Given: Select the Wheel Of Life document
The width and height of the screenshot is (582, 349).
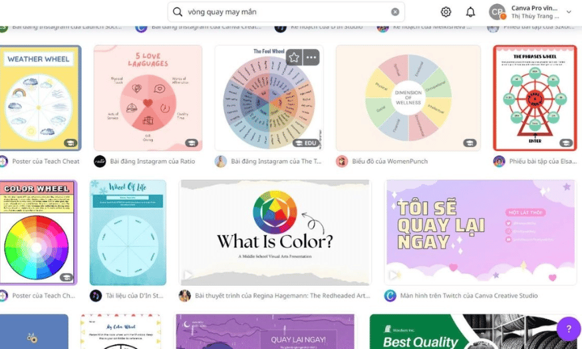Looking at the screenshot, I should tap(128, 233).
